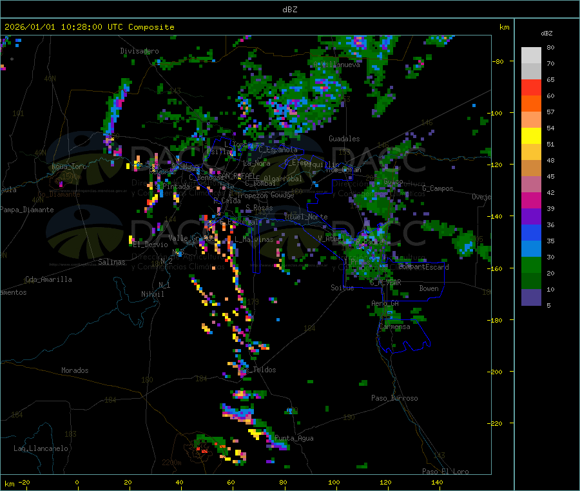
Task: Select the Salinas place label
Action: (x=111, y=262)
